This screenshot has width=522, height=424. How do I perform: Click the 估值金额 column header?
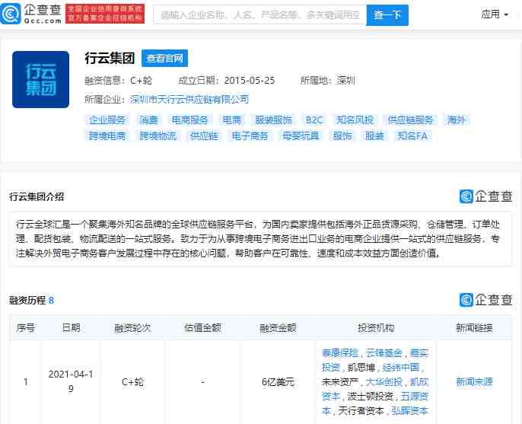[202, 328]
